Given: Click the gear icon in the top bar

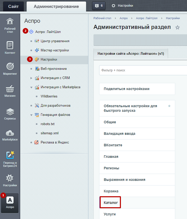Looking at the screenshot, I should pos(113,6).
